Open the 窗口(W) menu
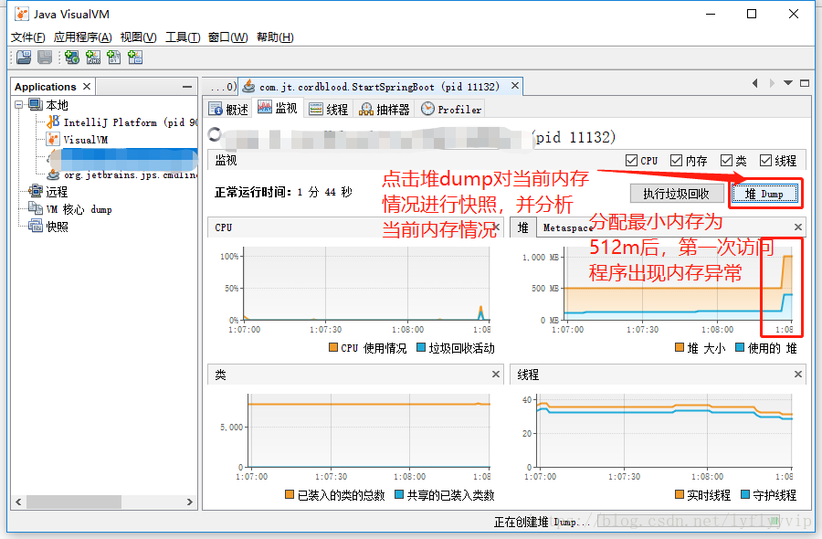 click(227, 37)
